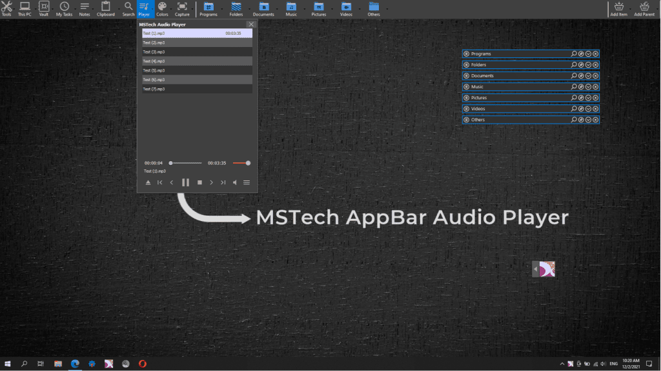Launch the Colors palette tool
This screenshot has height=371, width=661.
point(162,8)
